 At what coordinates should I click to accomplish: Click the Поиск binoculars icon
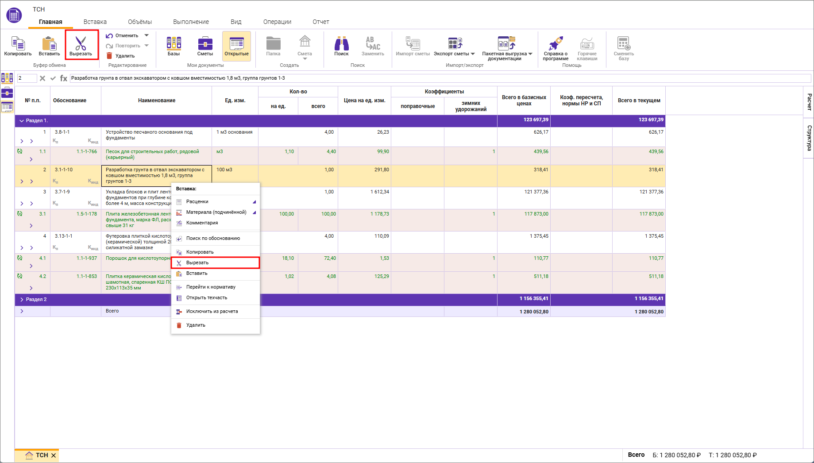(x=341, y=43)
